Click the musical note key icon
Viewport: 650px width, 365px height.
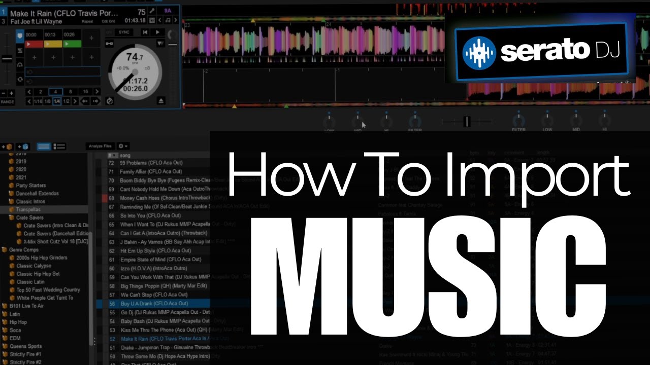coord(168,20)
